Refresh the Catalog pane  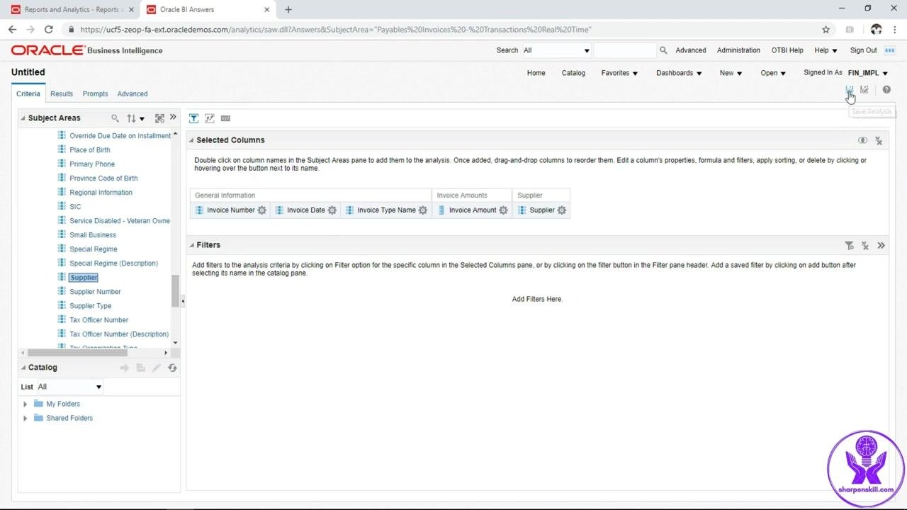click(172, 368)
